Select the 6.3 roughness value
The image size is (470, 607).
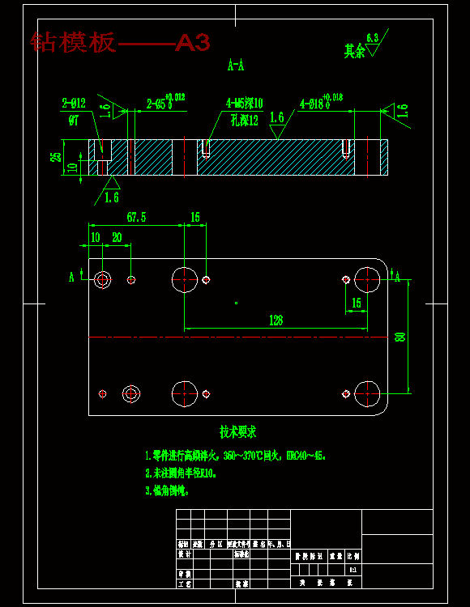(x=373, y=38)
